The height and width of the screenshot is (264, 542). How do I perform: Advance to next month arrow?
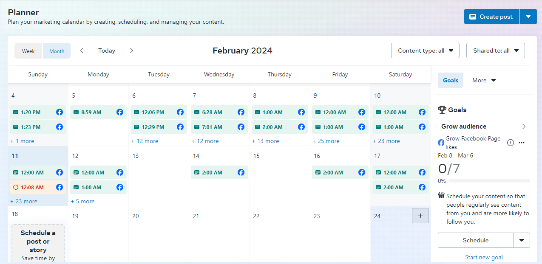(131, 51)
